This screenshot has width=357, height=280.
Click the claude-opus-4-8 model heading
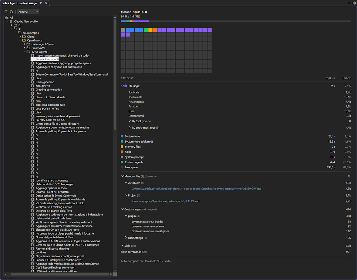(134, 12)
